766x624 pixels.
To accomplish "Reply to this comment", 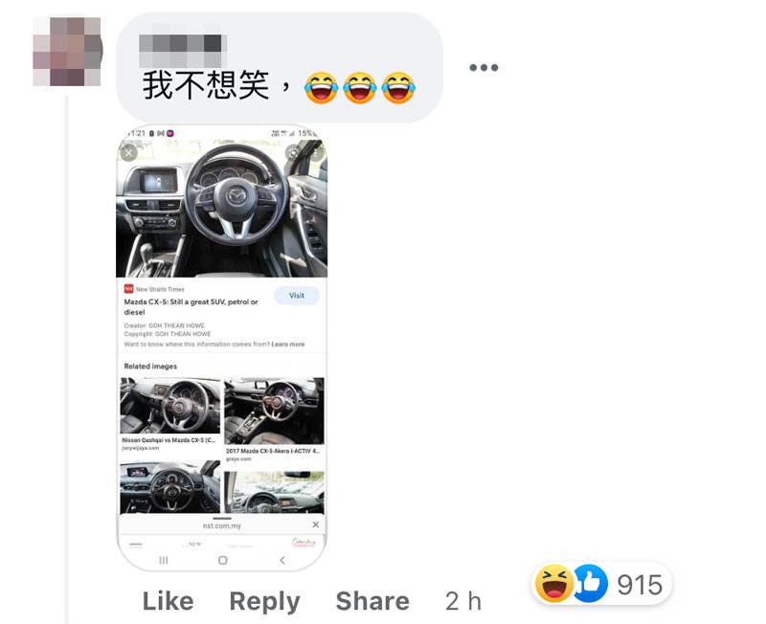I will click(265, 602).
